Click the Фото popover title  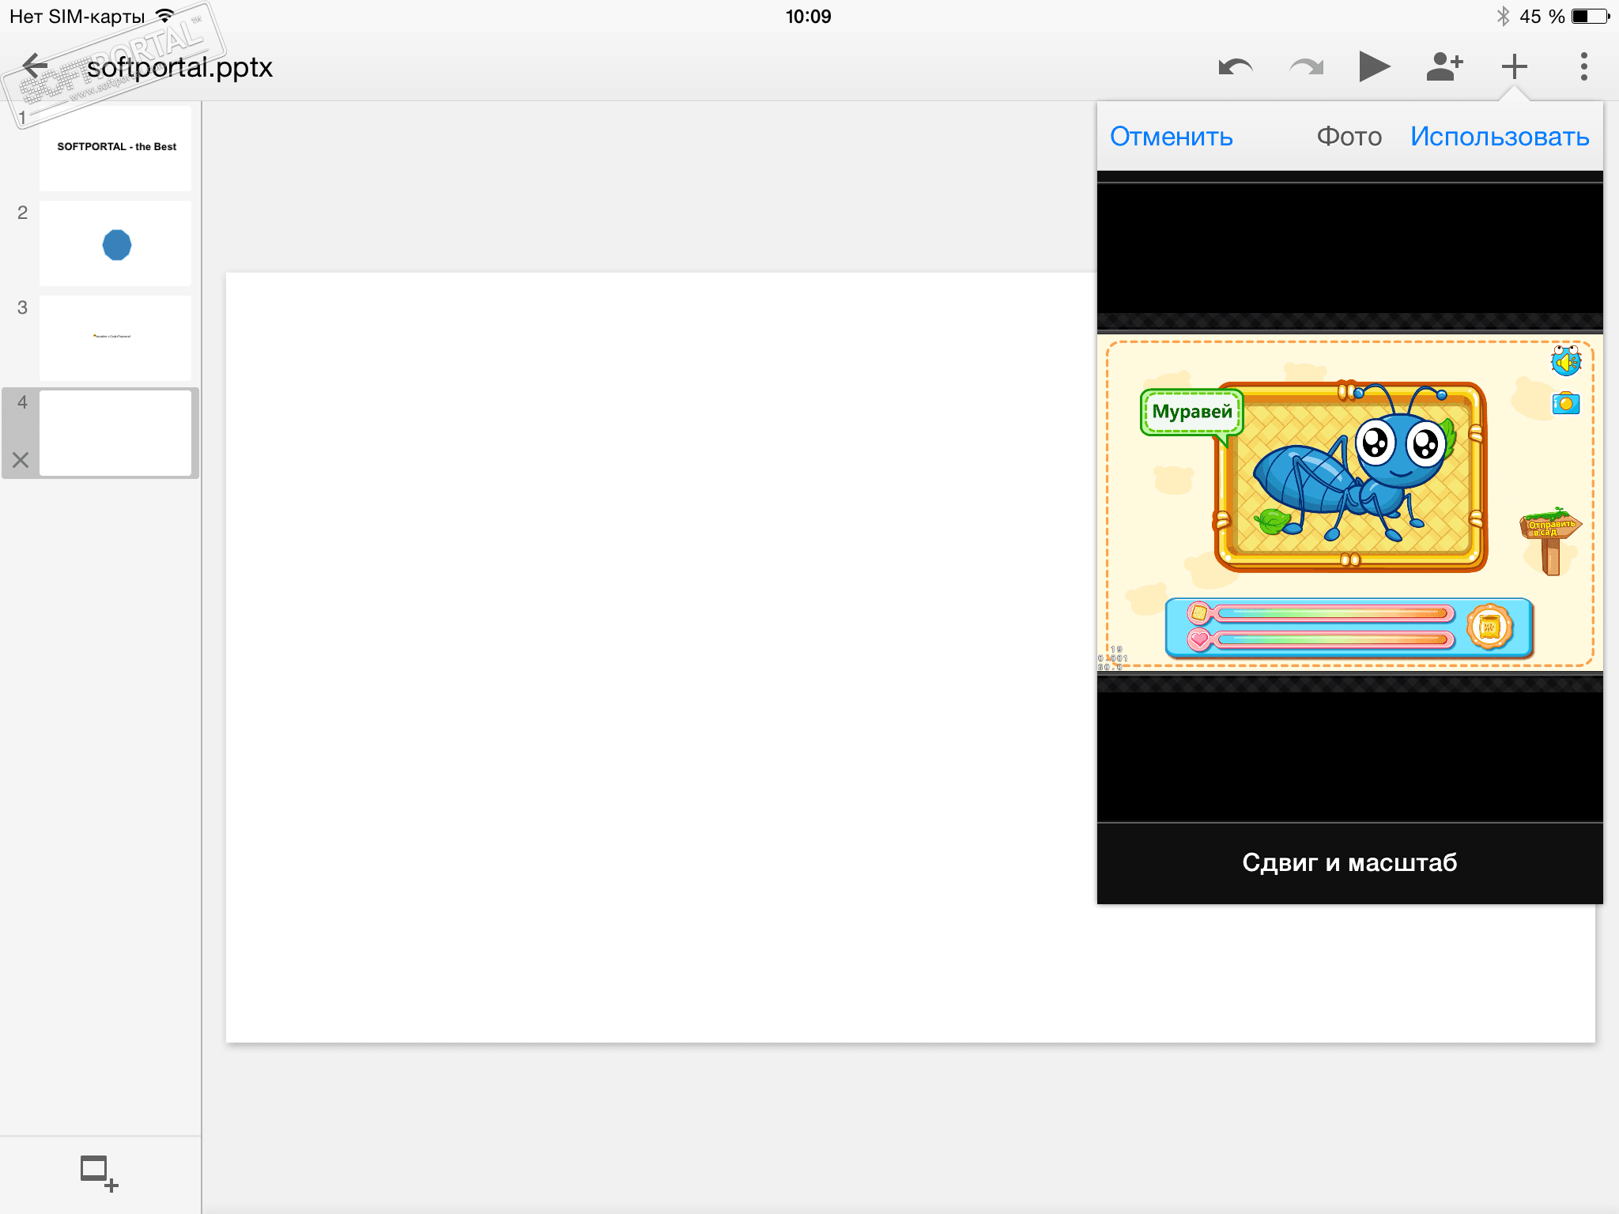click(x=1349, y=137)
